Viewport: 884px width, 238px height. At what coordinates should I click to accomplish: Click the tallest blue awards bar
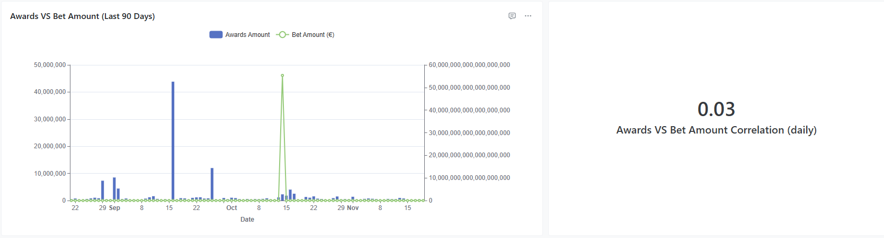click(173, 141)
